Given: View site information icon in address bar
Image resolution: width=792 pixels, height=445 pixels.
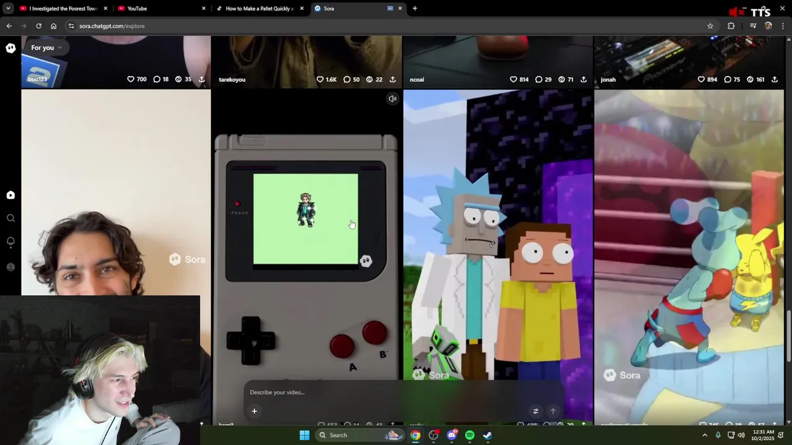Looking at the screenshot, I should pyautogui.click(x=71, y=26).
